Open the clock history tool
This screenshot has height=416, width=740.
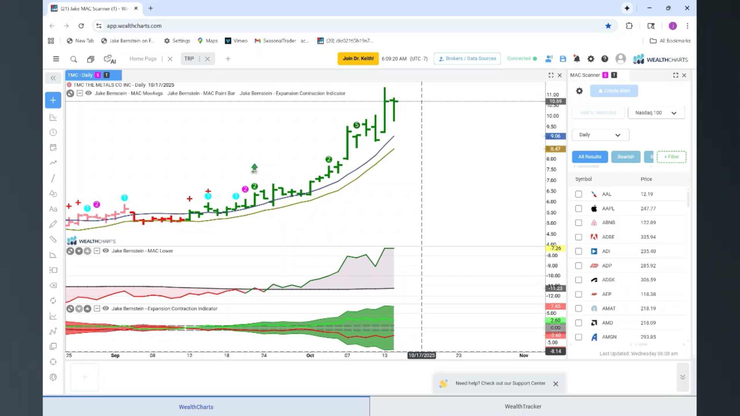pos(53,133)
